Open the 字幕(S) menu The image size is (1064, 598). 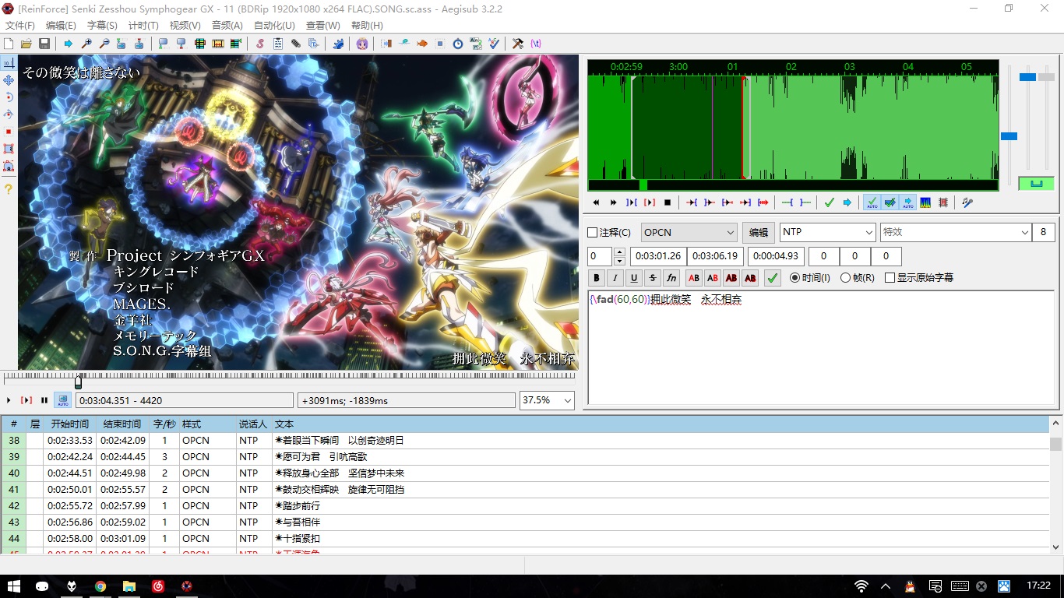102,26
